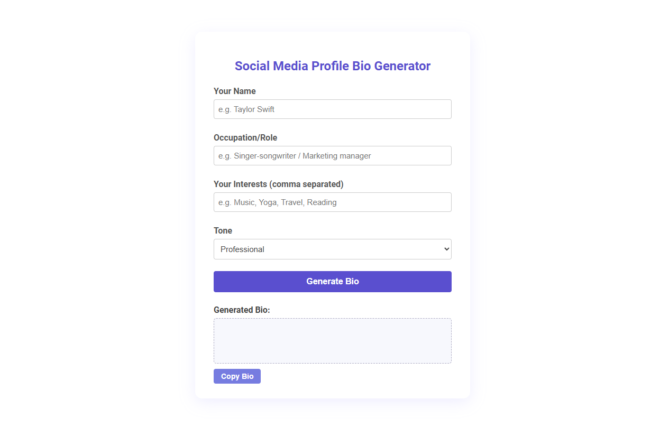Expand the tone selection list showing Professional
The image size is (660, 446).
pyautogui.click(x=332, y=249)
